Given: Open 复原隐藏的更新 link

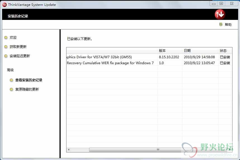Looking at the screenshot, I should [27, 89].
